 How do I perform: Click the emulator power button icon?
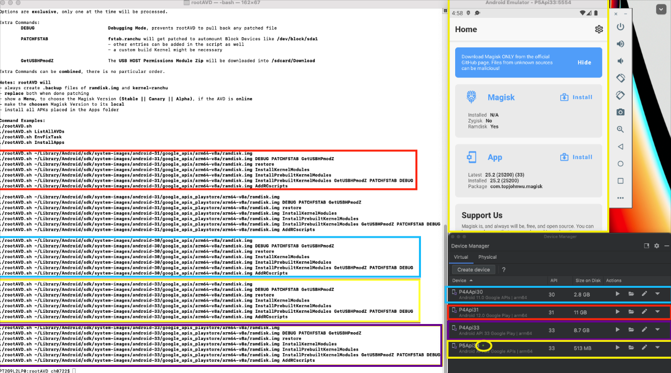tap(620, 27)
